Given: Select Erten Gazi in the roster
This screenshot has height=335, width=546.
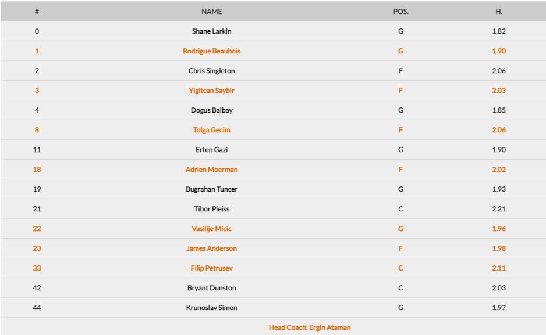Looking at the screenshot, I should tap(211, 150).
